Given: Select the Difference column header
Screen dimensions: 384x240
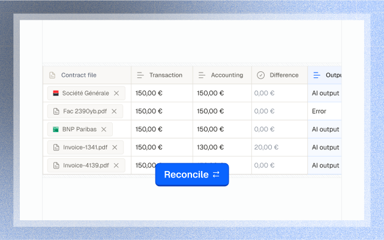Looking at the screenshot, I should 280,75.
